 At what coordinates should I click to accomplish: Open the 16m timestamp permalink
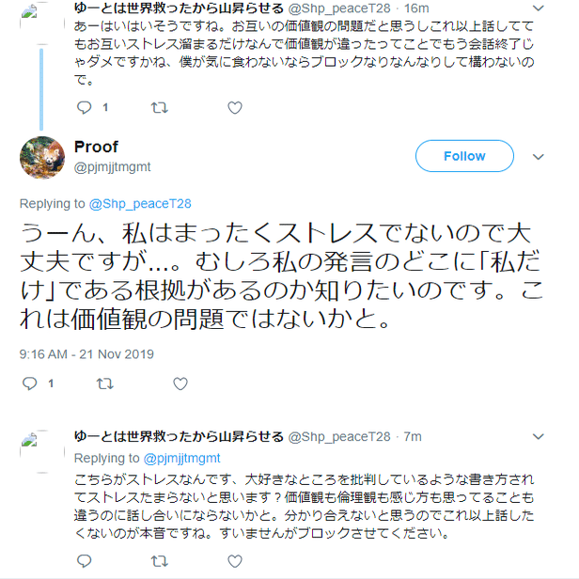tap(415, 8)
